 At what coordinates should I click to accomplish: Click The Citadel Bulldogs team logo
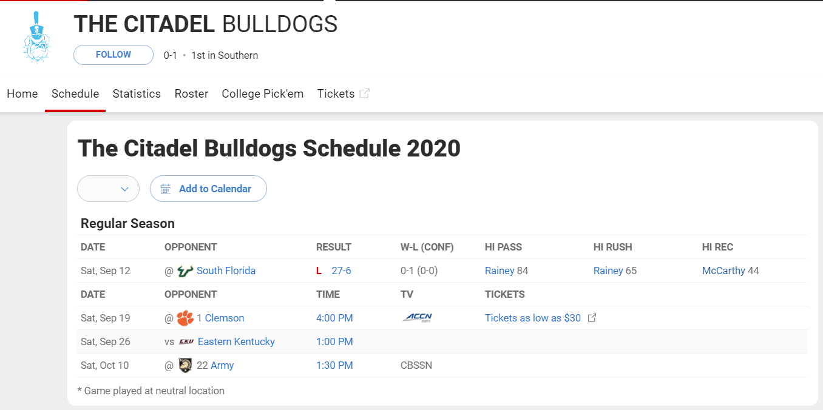[x=37, y=38]
